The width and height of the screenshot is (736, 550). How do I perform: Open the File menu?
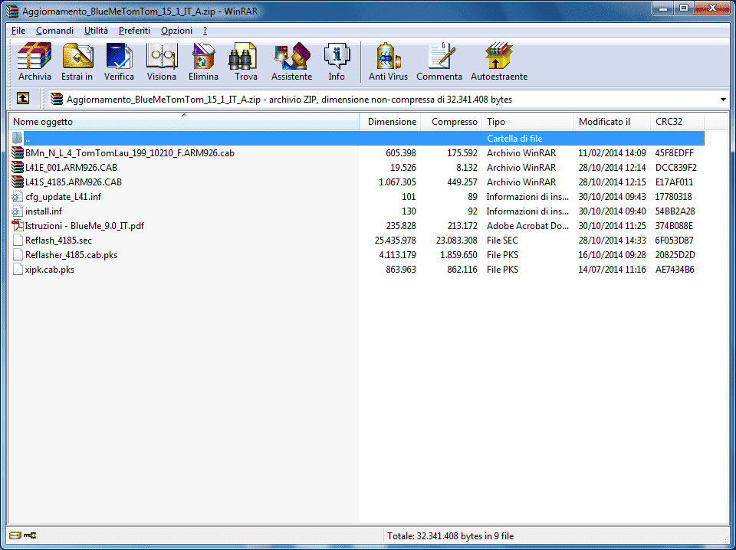[18, 31]
